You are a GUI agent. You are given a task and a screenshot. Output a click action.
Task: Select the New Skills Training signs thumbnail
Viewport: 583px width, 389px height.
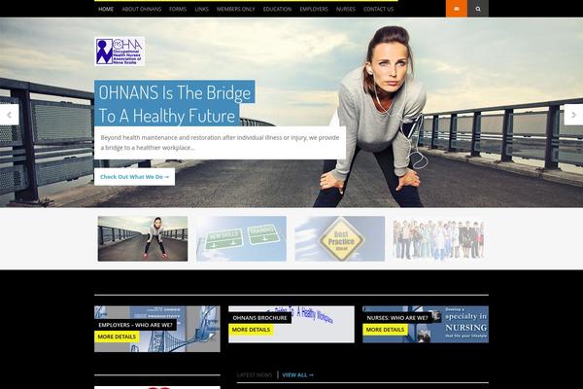click(241, 238)
